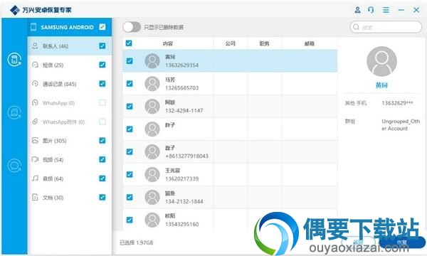
Task: Click the messages (25) bubble icon
Action: click(x=35, y=65)
